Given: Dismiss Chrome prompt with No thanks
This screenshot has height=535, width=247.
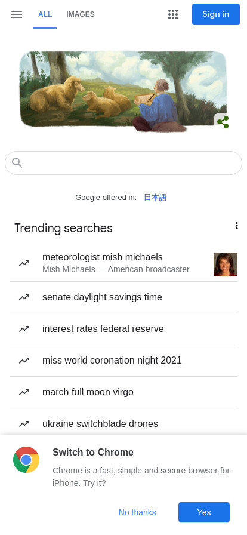Looking at the screenshot, I should click(137, 512).
